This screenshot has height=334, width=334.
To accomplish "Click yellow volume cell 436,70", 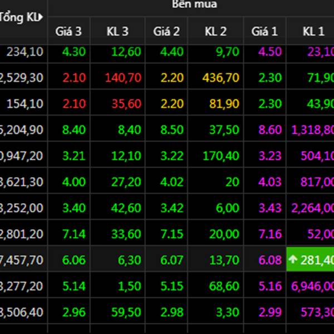I will coord(221,78).
